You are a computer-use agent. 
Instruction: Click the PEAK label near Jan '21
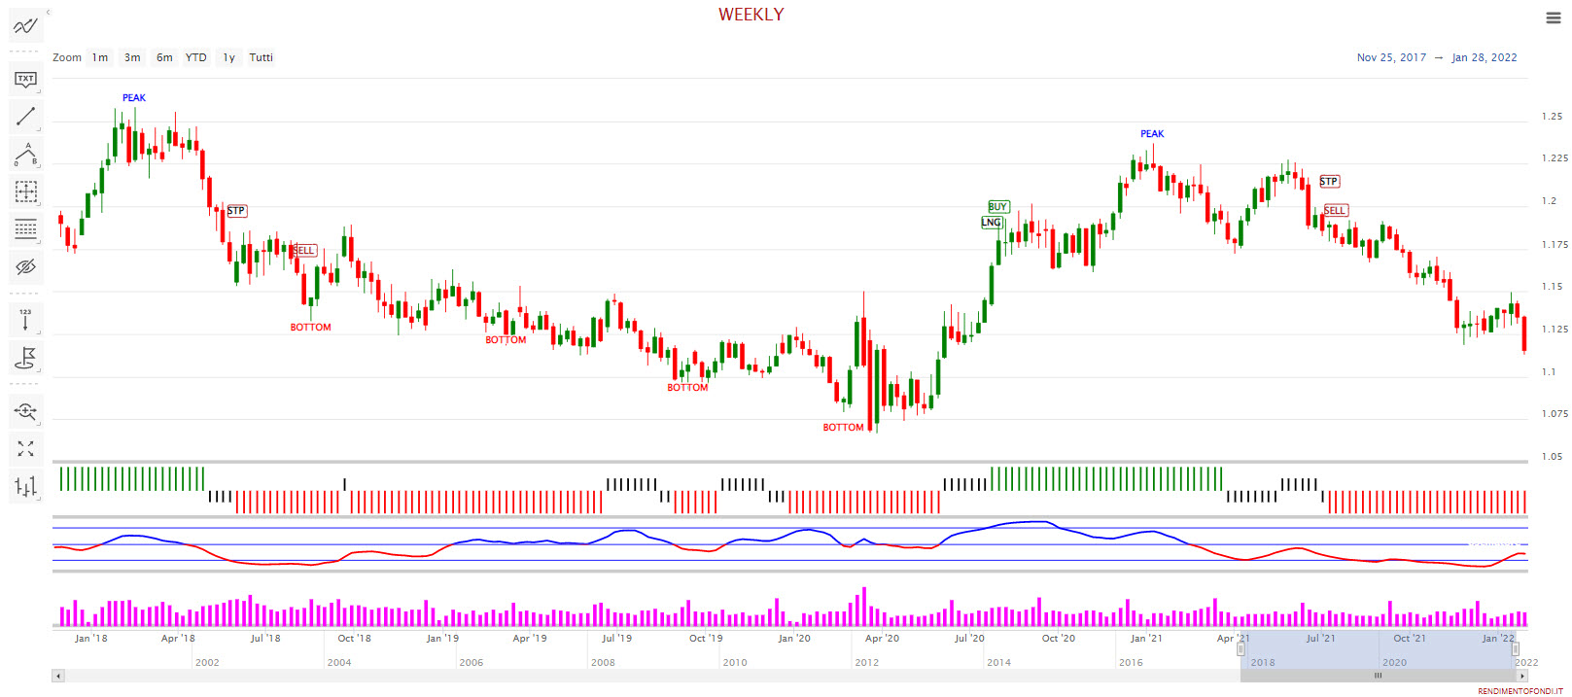(x=1152, y=134)
